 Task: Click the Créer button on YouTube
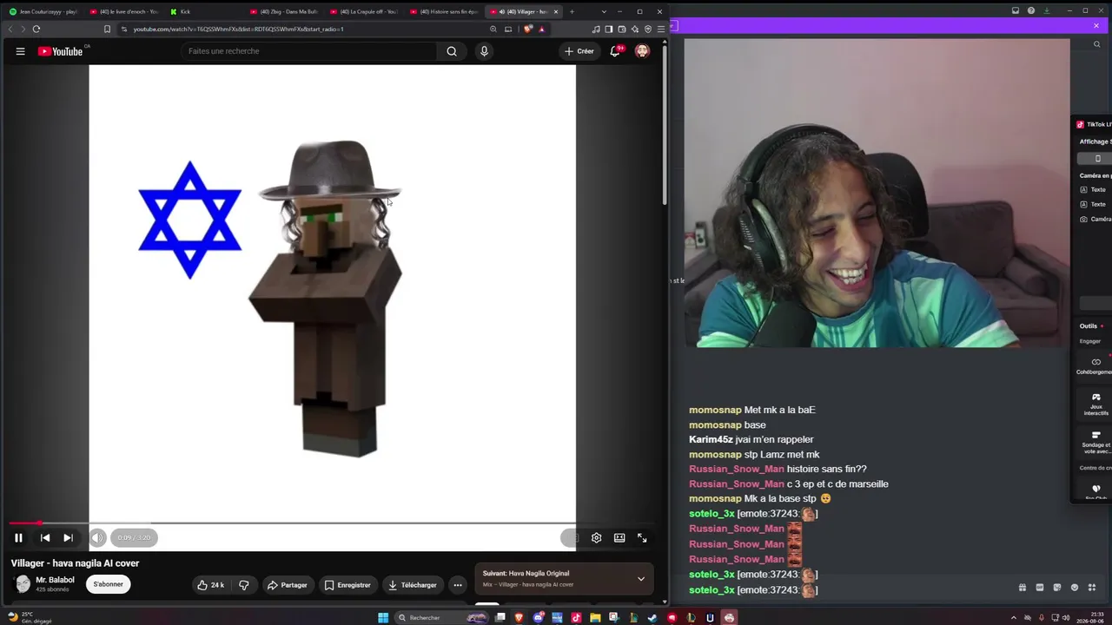tap(579, 51)
